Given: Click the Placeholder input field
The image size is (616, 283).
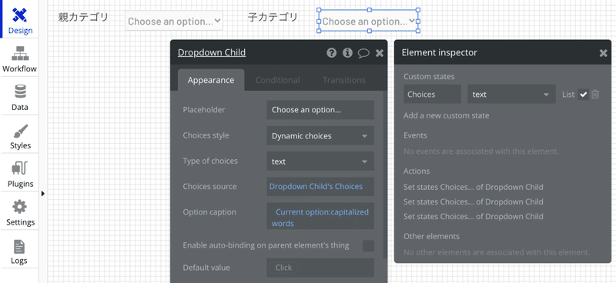Looking at the screenshot, I should (x=320, y=110).
